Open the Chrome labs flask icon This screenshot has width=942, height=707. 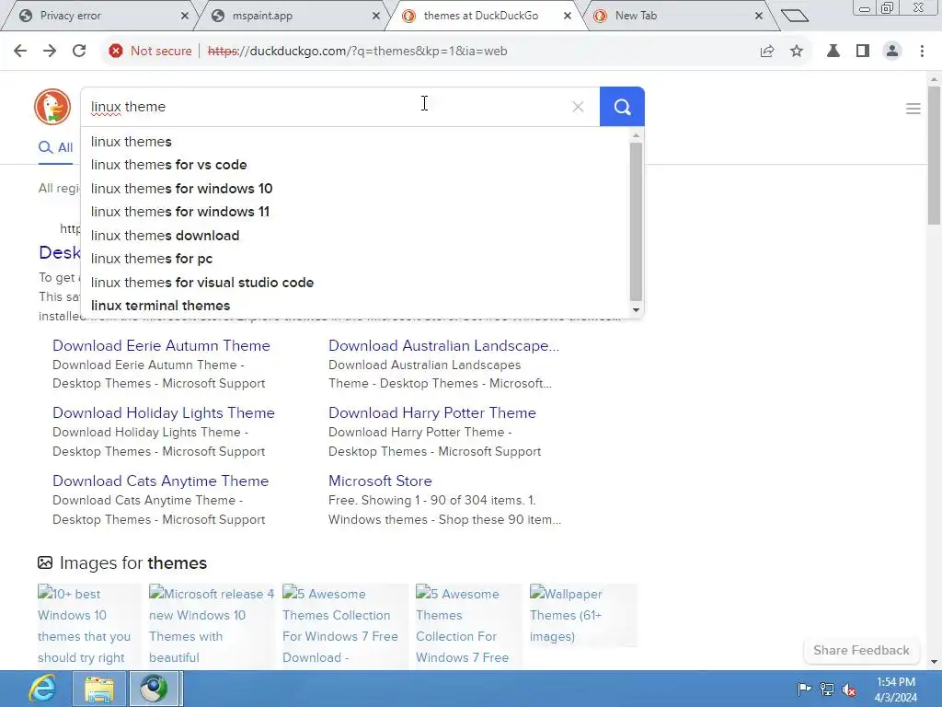click(x=833, y=52)
